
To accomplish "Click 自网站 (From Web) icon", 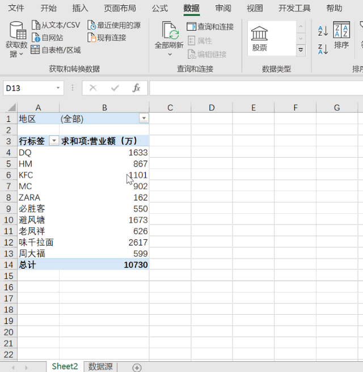I will pyautogui.click(x=48, y=37).
